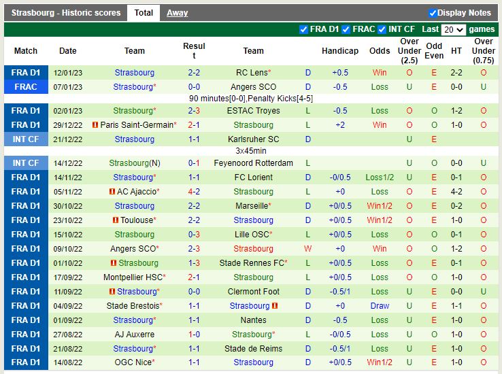Select the W result in Angers SCO 09/10/22 row

(307, 249)
